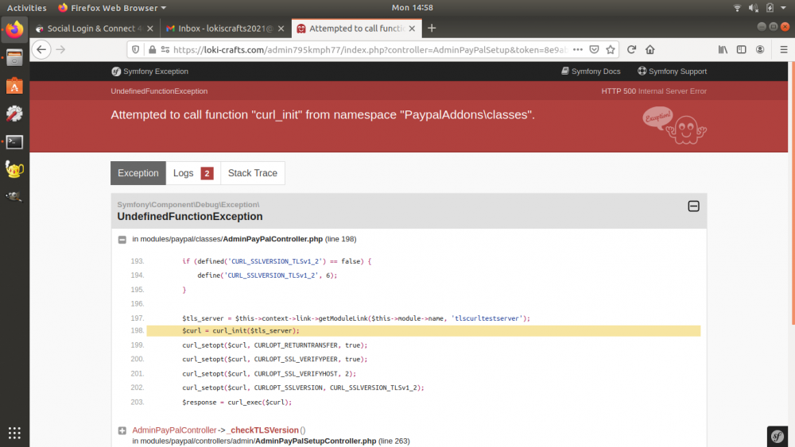Click the Exception ghost illustration
795x447 pixels.
point(675,125)
